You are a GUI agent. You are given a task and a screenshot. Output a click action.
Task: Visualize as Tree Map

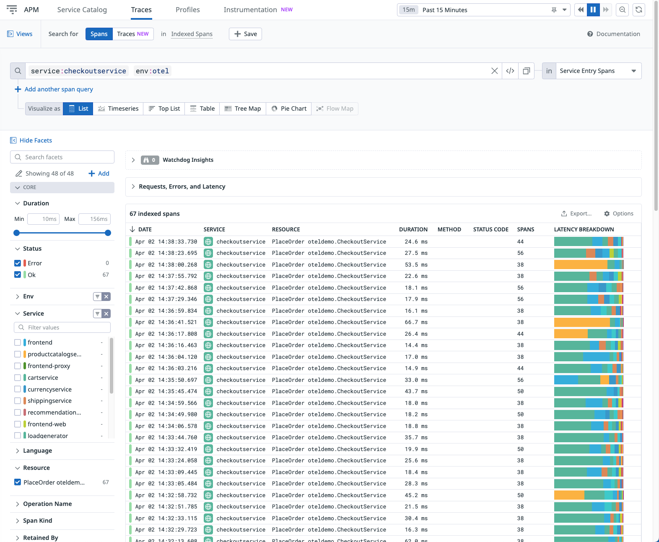point(243,109)
